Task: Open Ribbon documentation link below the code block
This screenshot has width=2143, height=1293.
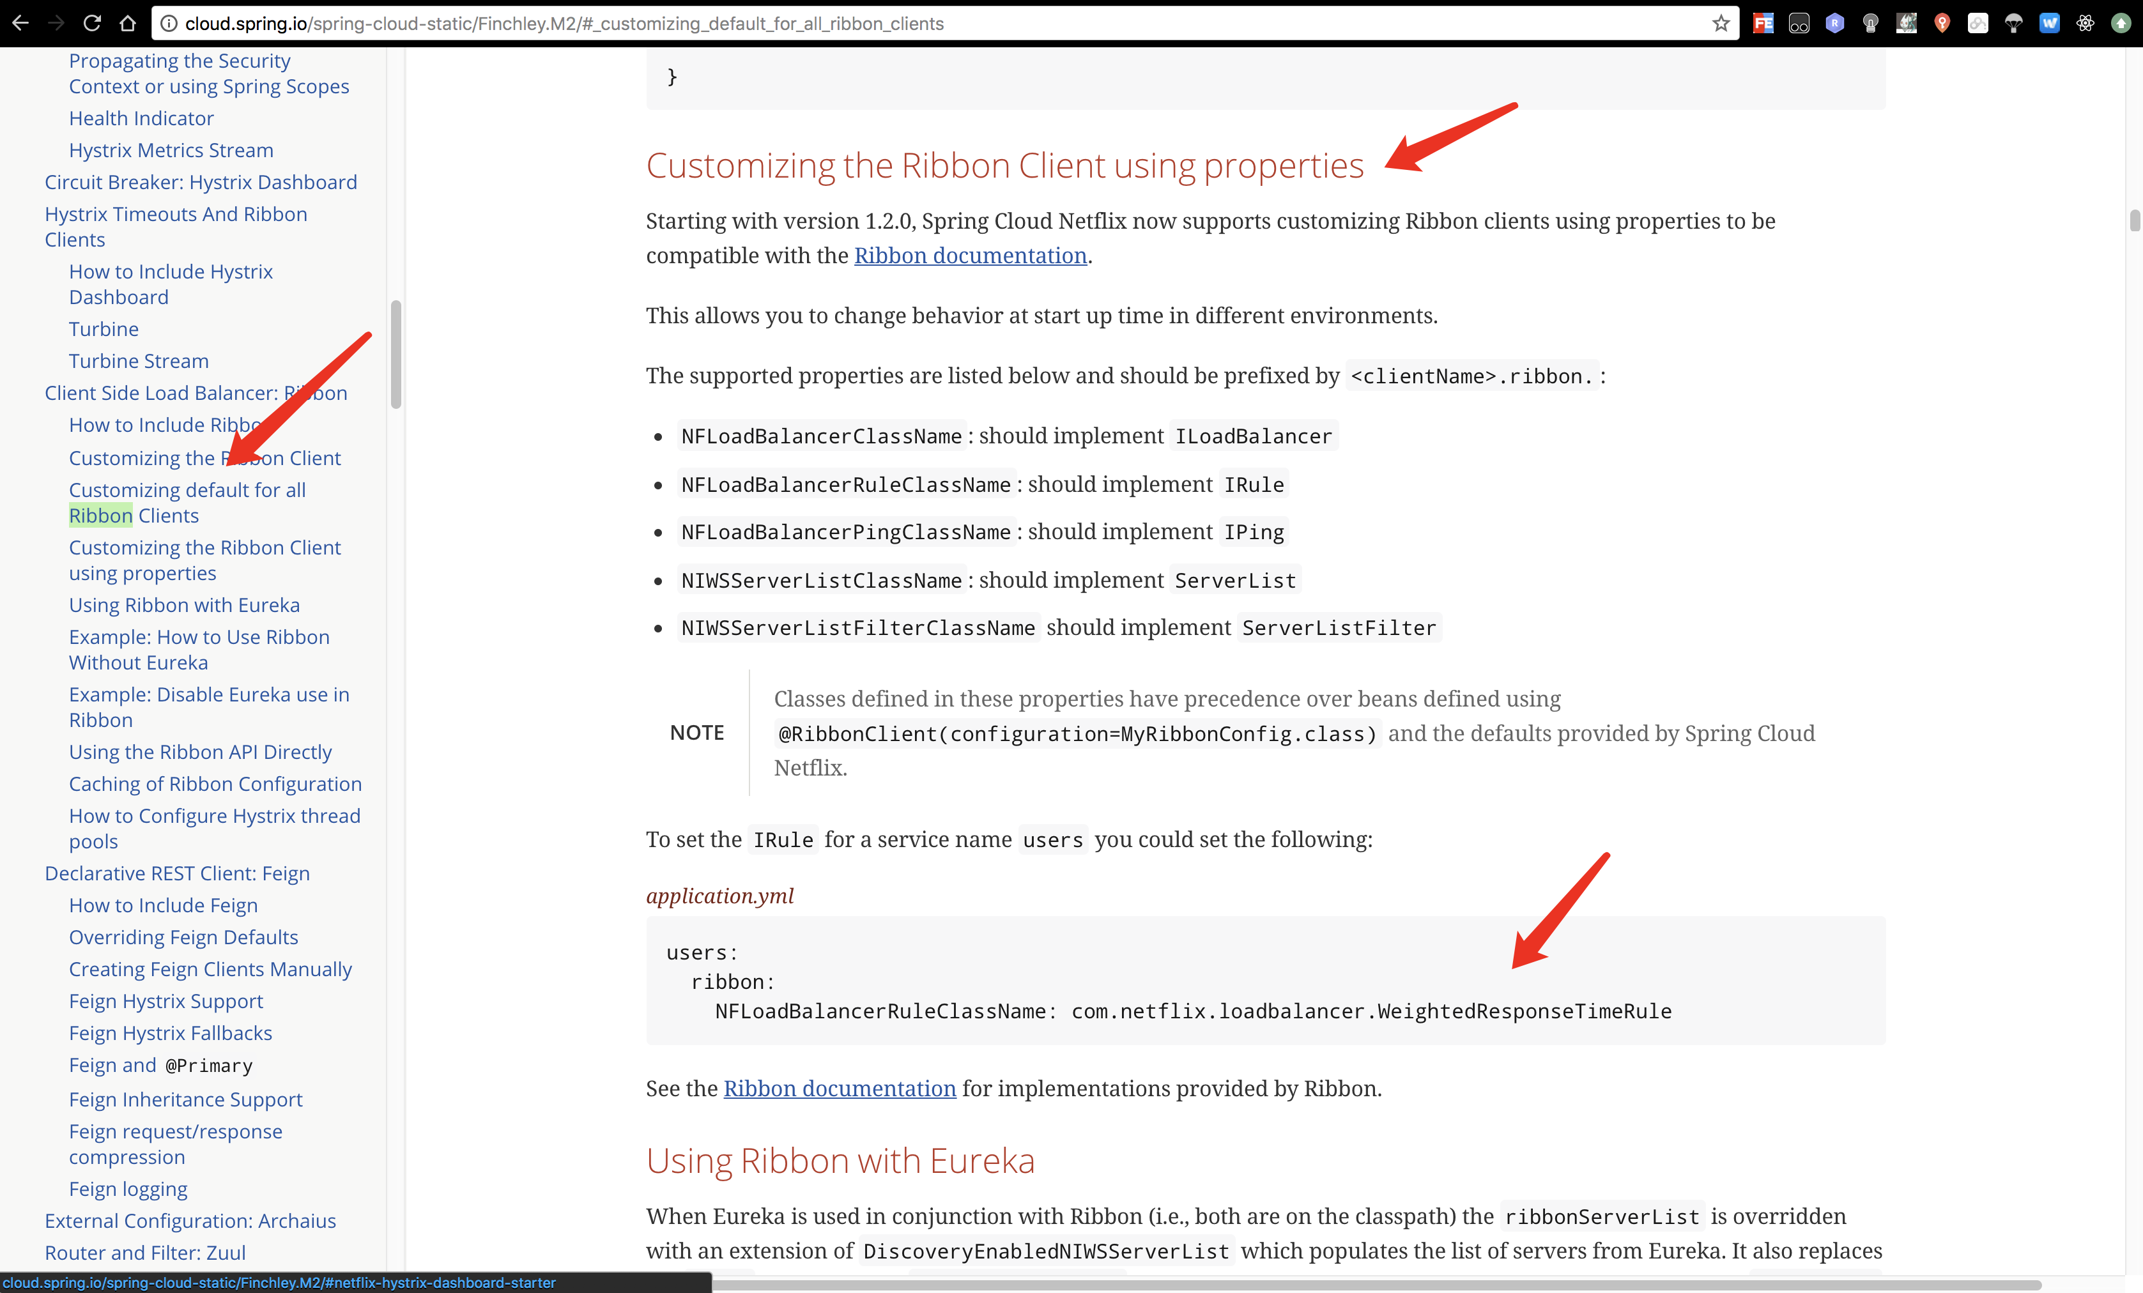Action: pos(840,1089)
